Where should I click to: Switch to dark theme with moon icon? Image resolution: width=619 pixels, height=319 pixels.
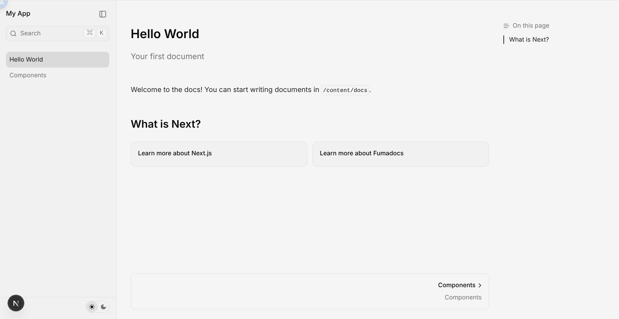(104, 307)
